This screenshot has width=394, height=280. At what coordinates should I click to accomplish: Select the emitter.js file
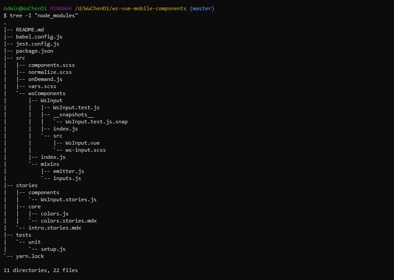pos(69,171)
